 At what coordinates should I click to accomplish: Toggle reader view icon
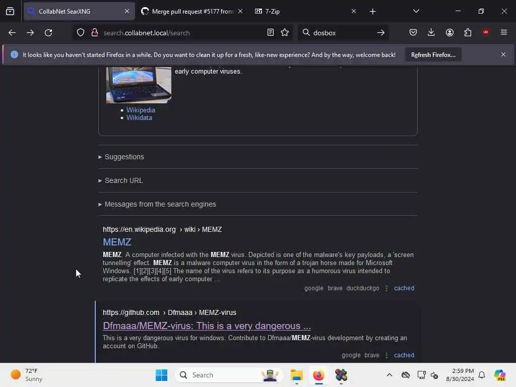point(271,32)
